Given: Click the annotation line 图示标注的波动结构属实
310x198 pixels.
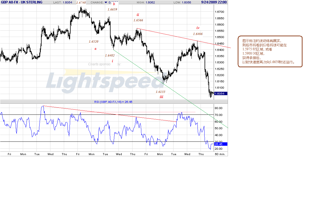Looking at the screenshot, I should coord(262,41).
